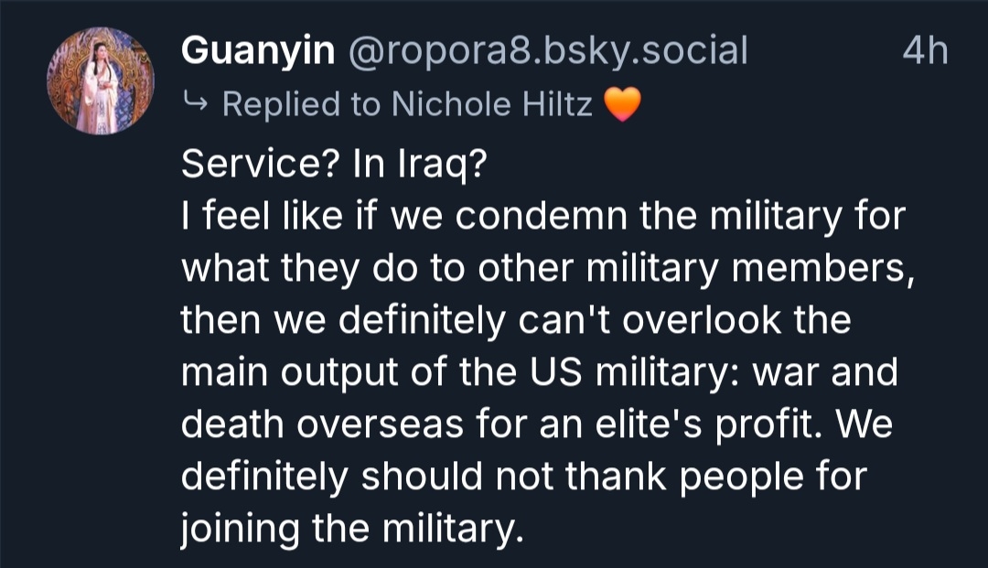This screenshot has height=568, width=988.
Task: Click the words 'US military' in the post
Action: coord(615,373)
